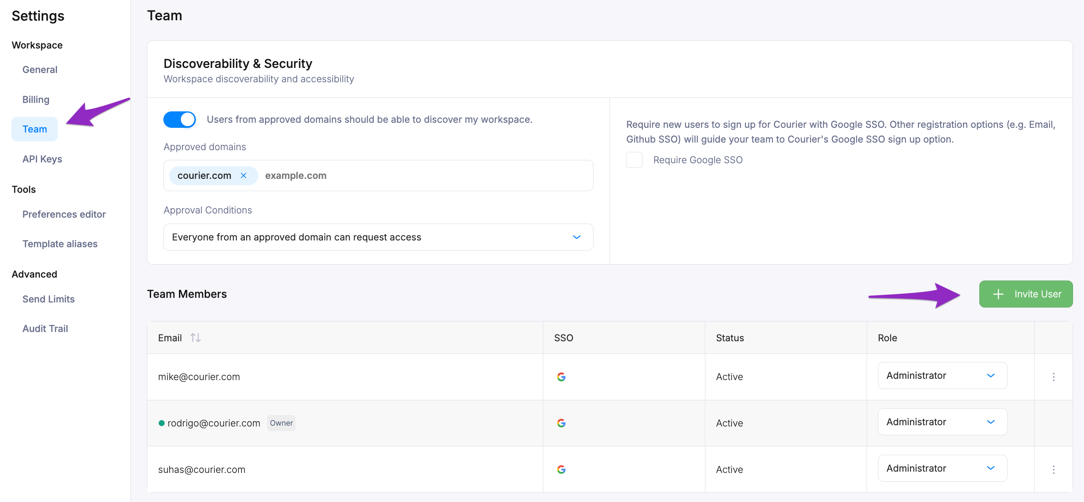Click the Google SSO icon for rodrigo@courier.com
This screenshot has height=502, width=1084.
point(561,423)
